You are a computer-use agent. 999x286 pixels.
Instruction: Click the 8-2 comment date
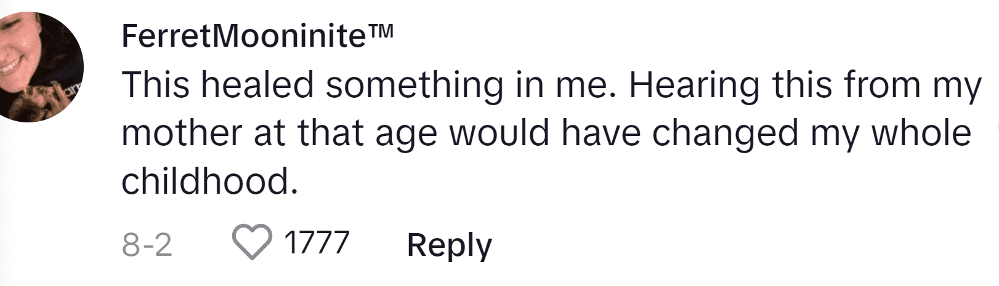(x=147, y=244)
